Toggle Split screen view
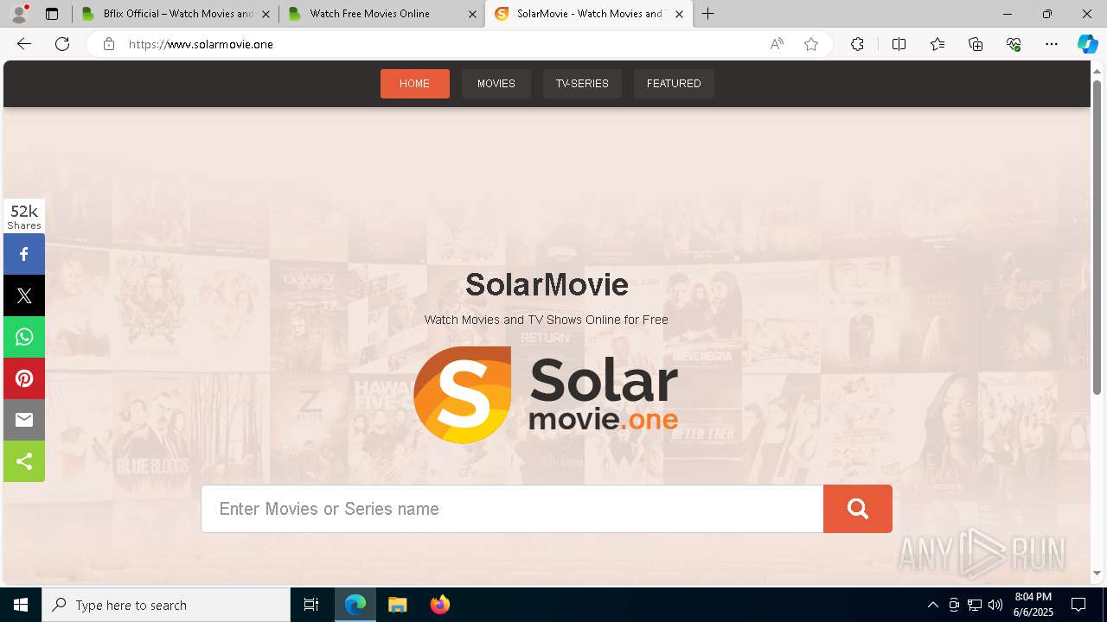The image size is (1107, 622). (x=899, y=44)
